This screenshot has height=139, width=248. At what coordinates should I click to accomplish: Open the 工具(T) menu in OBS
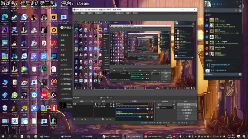pos(128,13)
